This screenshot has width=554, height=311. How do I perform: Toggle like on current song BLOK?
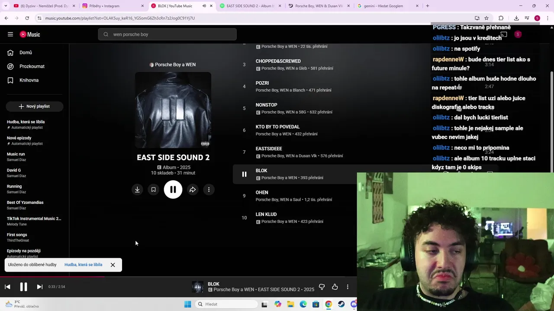pyautogui.click(x=335, y=287)
